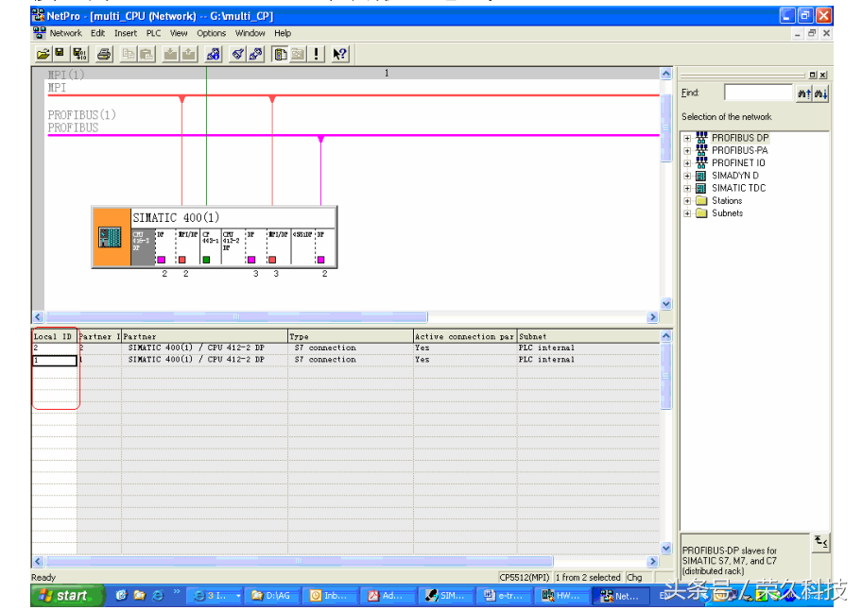Select the CPU 412-2 module in rack
The width and height of the screenshot is (862, 610).
(x=232, y=241)
